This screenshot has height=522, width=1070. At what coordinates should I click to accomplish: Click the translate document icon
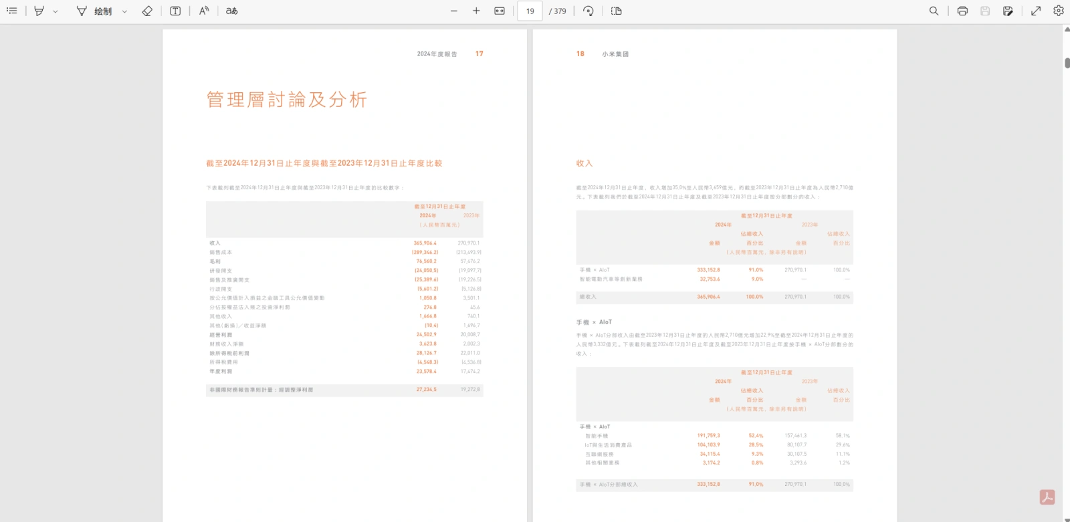coord(231,11)
